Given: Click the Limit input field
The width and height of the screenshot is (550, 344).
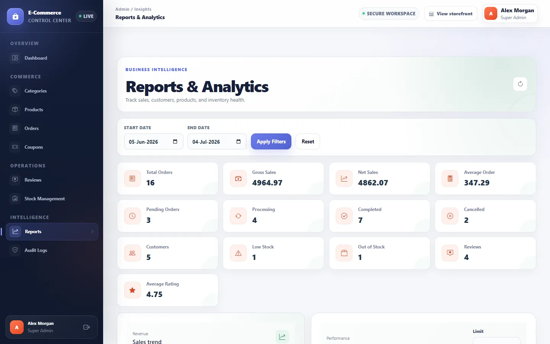Looking at the screenshot, I should [x=497, y=341].
